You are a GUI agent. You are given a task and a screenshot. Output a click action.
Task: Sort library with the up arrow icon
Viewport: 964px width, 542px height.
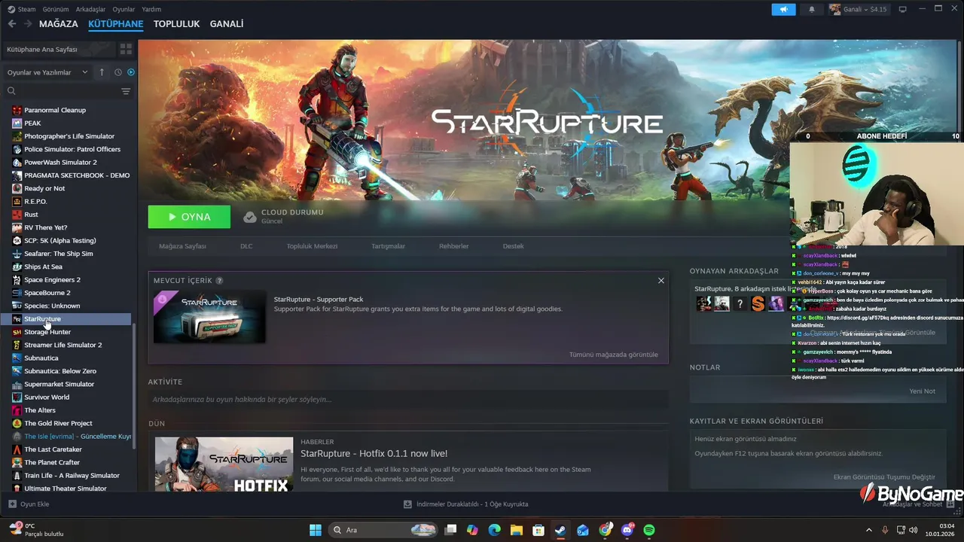102,72
